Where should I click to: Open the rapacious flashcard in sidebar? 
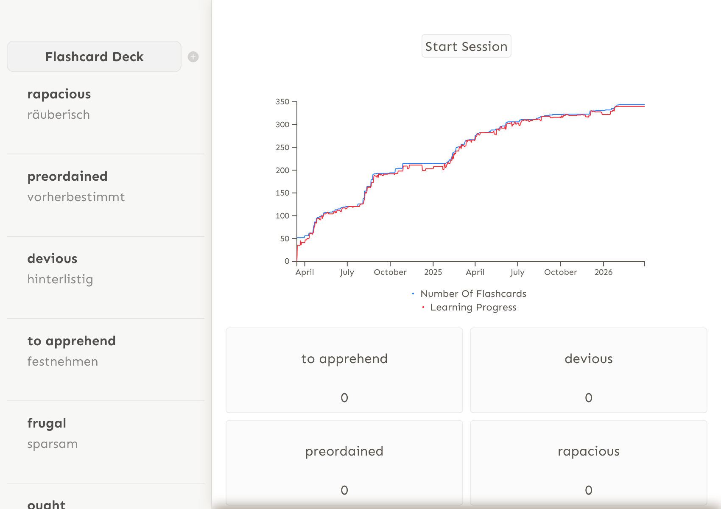pos(106,113)
